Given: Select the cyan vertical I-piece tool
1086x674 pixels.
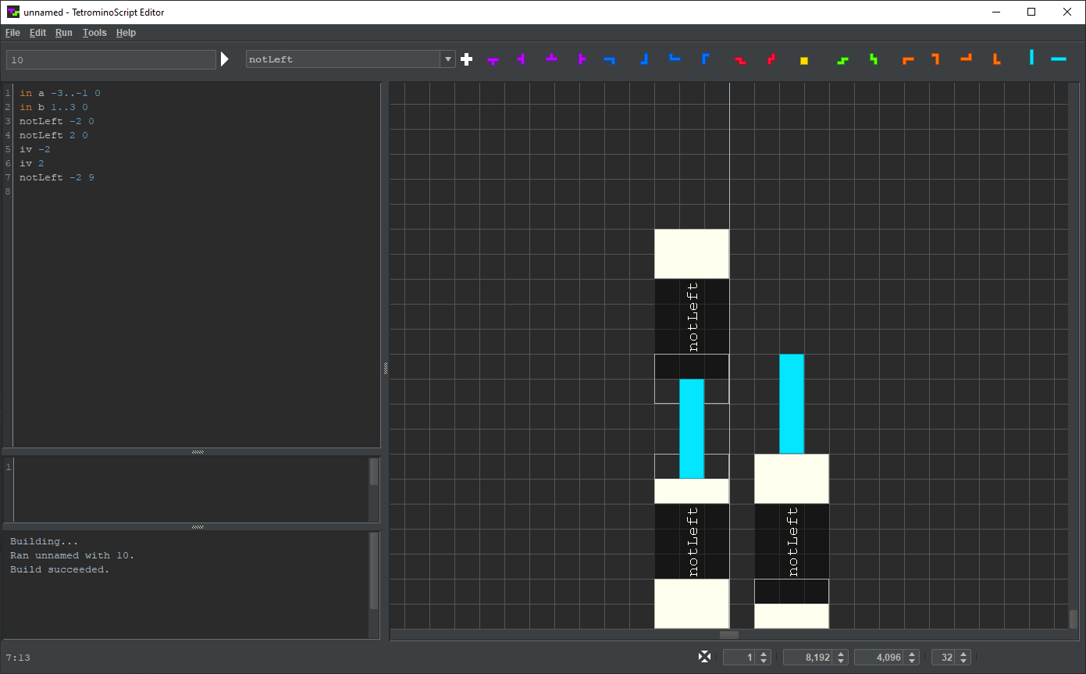Looking at the screenshot, I should [x=1031, y=57].
